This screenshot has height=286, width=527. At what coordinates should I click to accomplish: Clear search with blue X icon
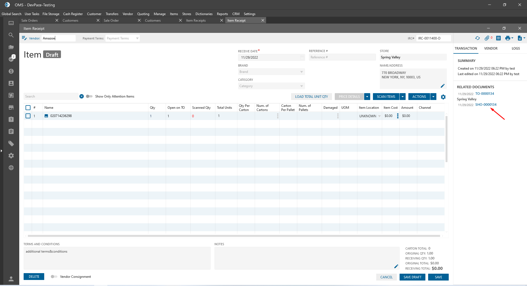click(82, 96)
